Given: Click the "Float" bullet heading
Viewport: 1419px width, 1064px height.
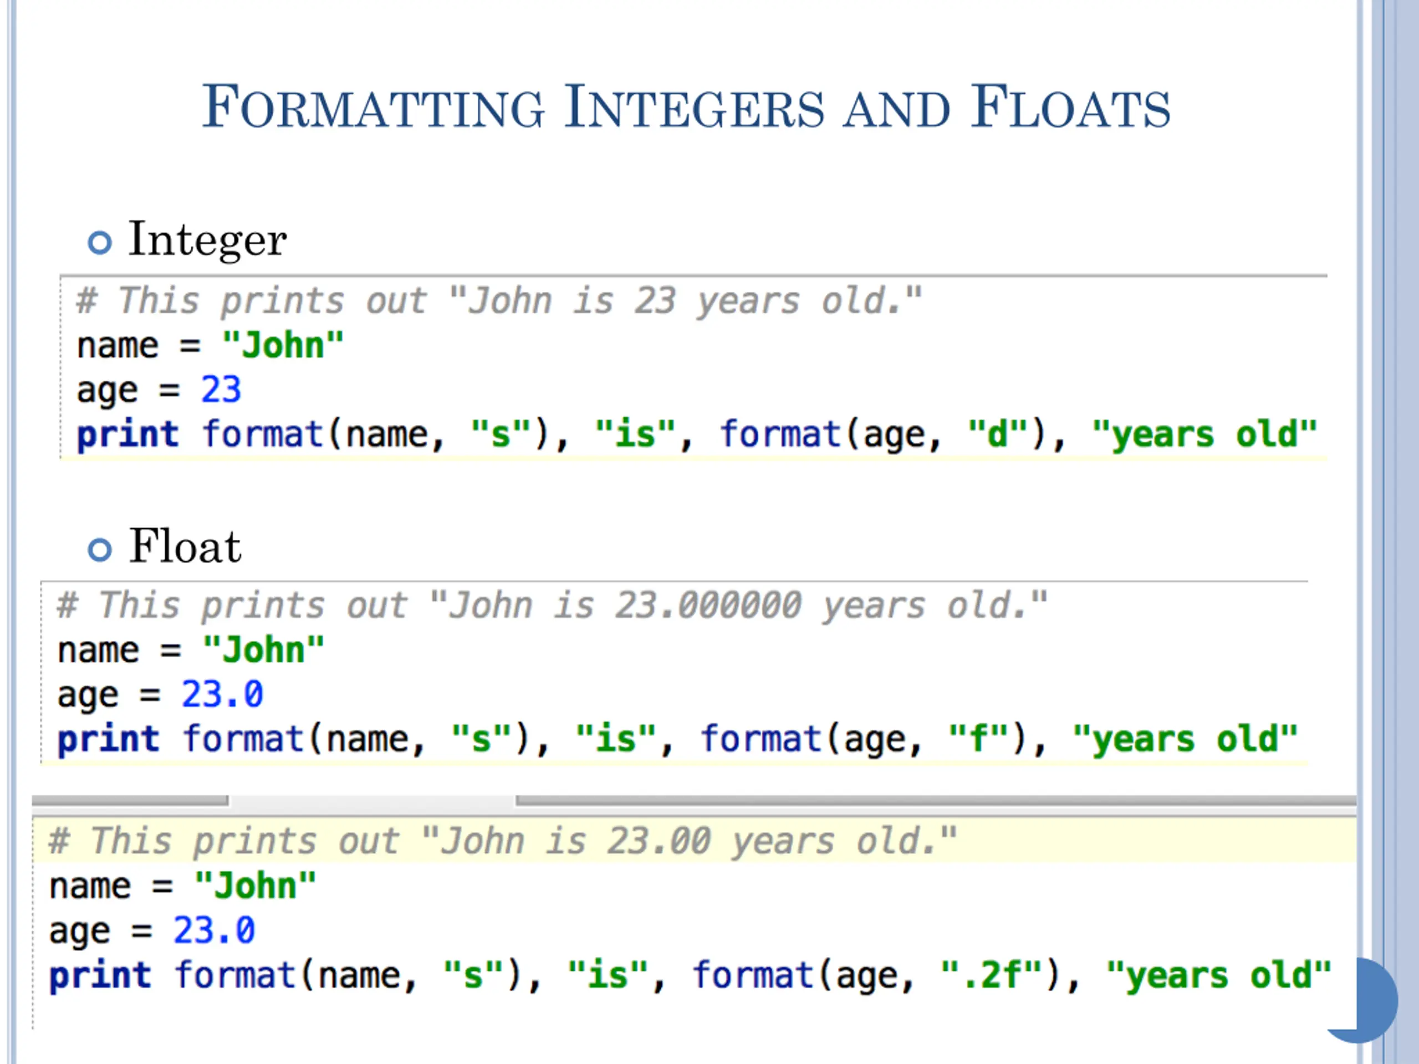Looking at the screenshot, I should point(185,546).
